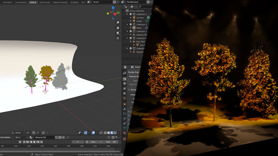Click the zoom magnifier icon in viewport
This screenshot has width=278, height=156.
click(x=118, y=22)
